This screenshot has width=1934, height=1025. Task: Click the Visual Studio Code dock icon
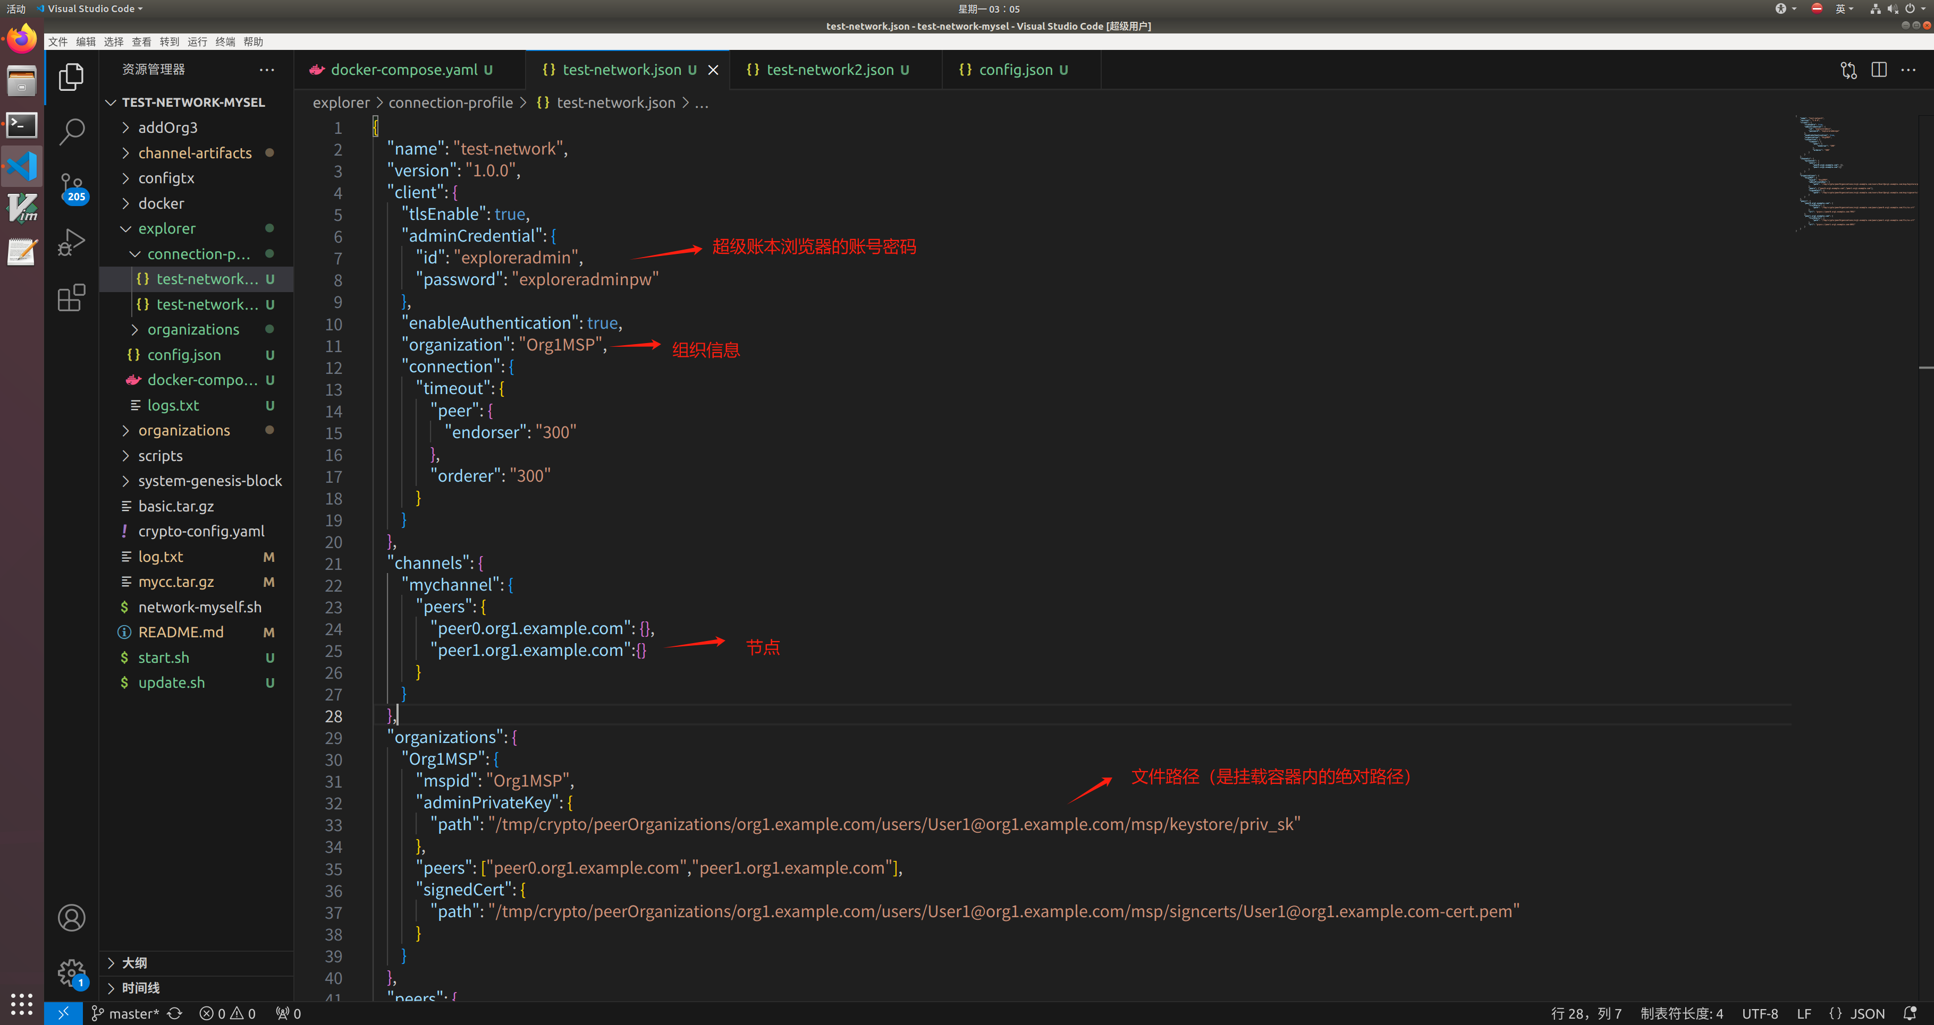[x=22, y=166]
